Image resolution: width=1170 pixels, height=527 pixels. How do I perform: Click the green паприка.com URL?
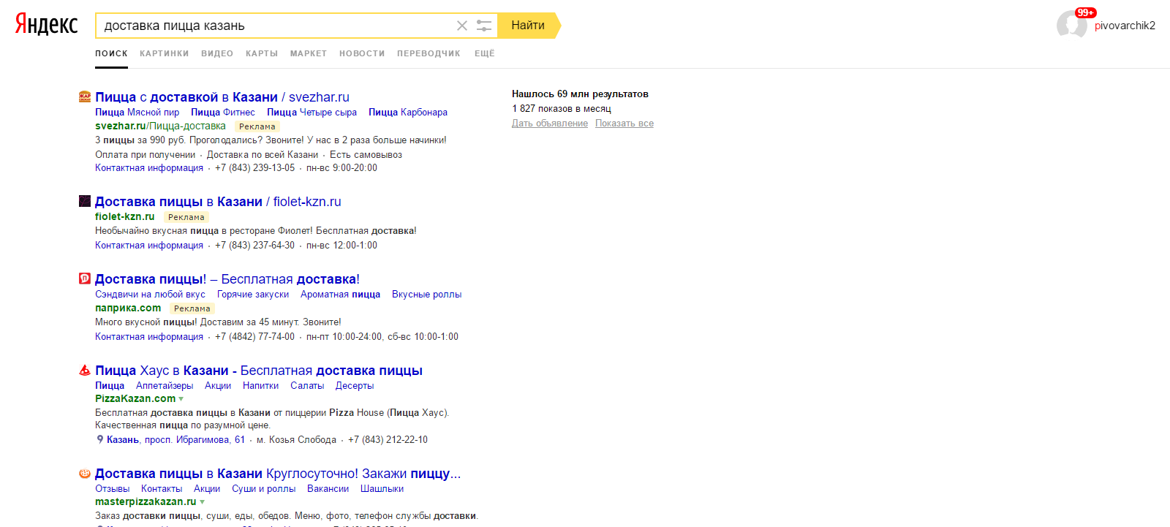(128, 308)
